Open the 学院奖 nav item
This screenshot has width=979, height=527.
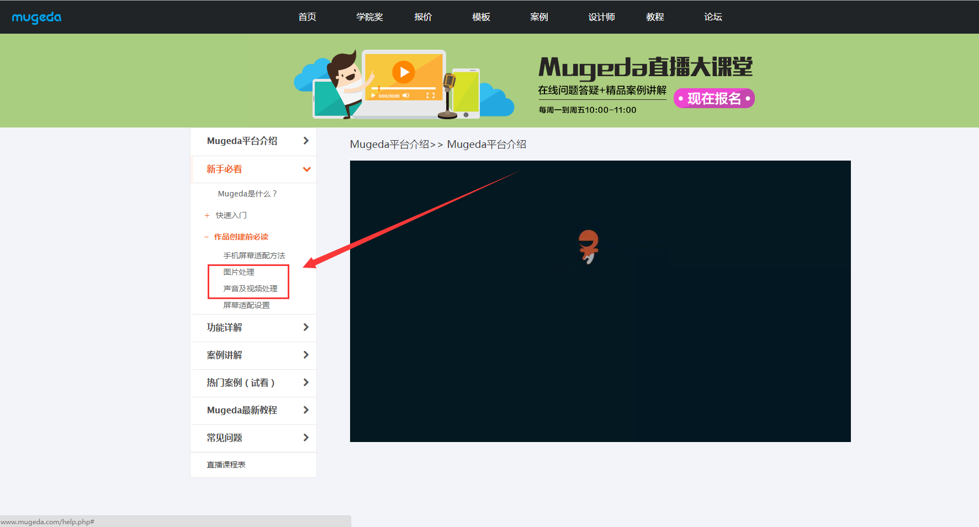[369, 17]
